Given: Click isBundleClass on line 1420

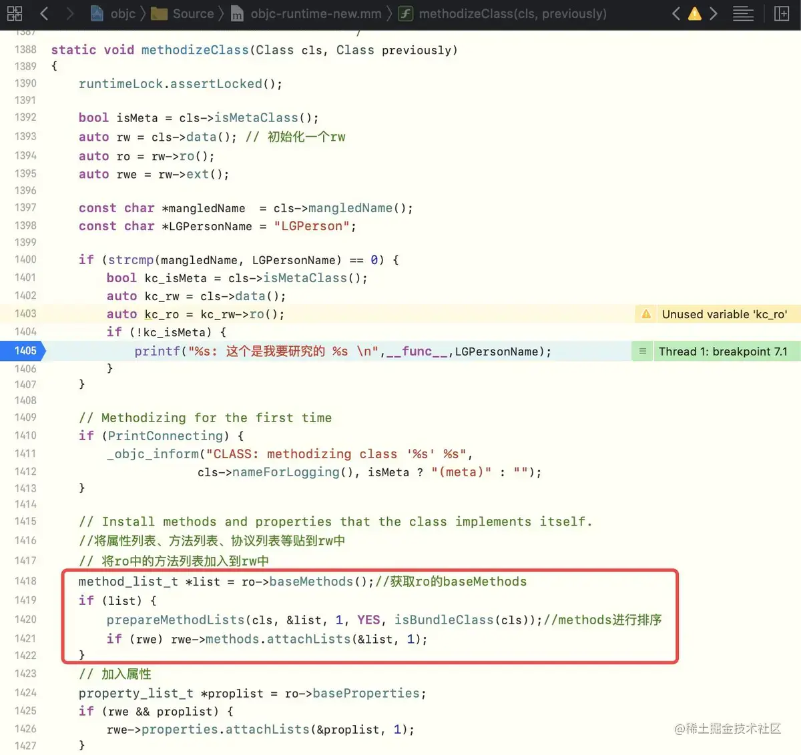Looking at the screenshot, I should (444, 620).
